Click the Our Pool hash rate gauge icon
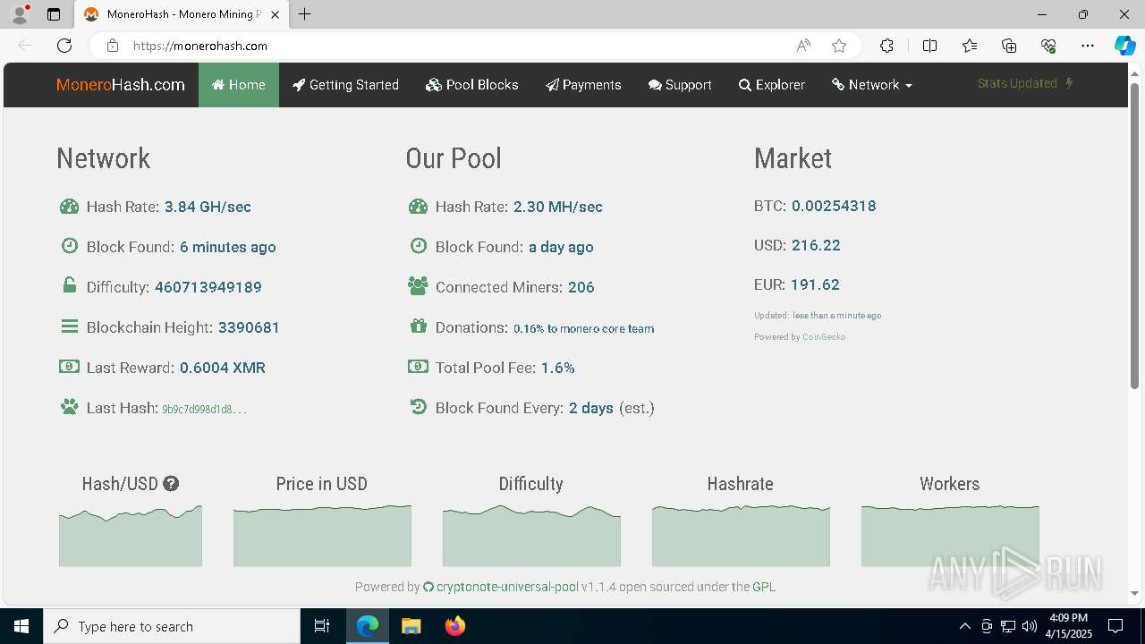The width and height of the screenshot is (1145, 644). pos(418,207)
